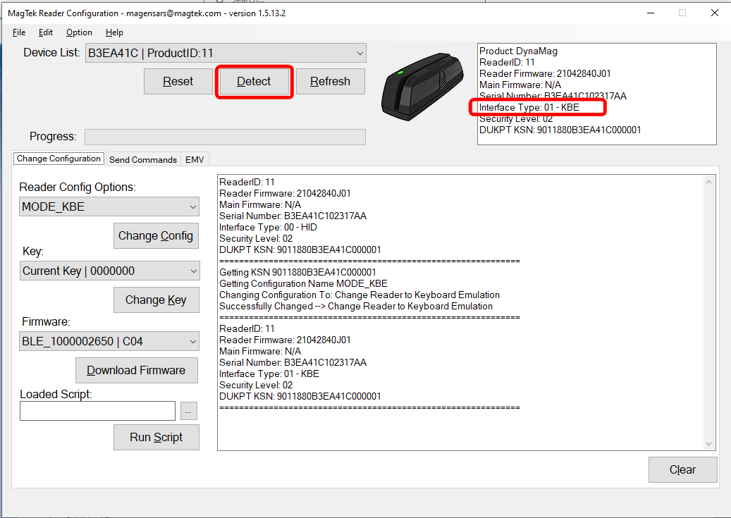Open the Option menu
This screenshot has width=731, height=518.
79,32
